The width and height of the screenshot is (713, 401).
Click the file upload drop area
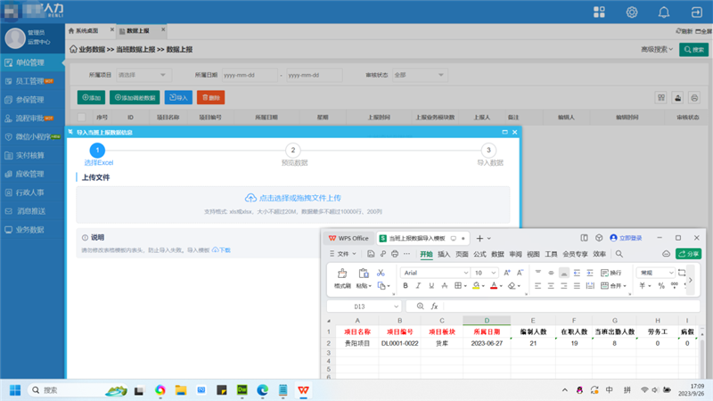coord(293,202)
